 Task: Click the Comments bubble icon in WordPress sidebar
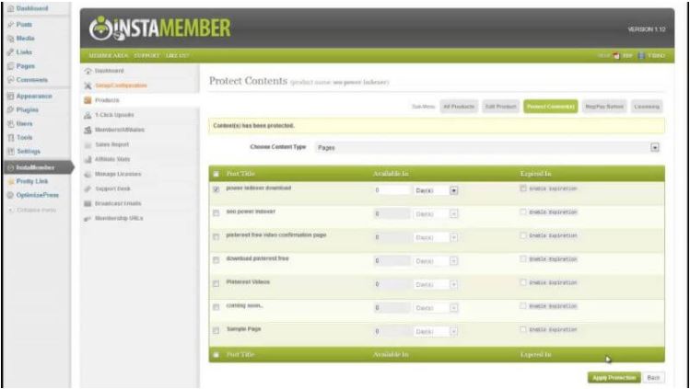[x=10, y=80]
